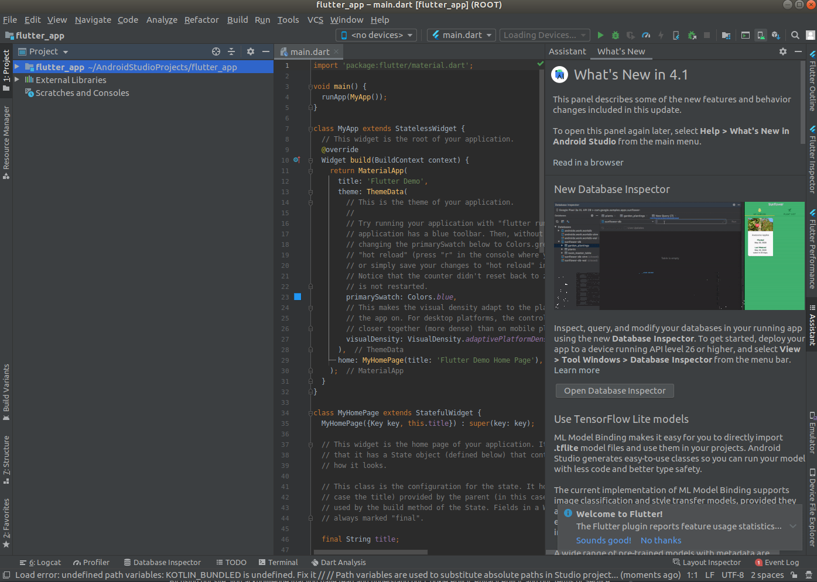
Task: Toggle tool window bars icon in status bar corner
Action: [6, 576]
